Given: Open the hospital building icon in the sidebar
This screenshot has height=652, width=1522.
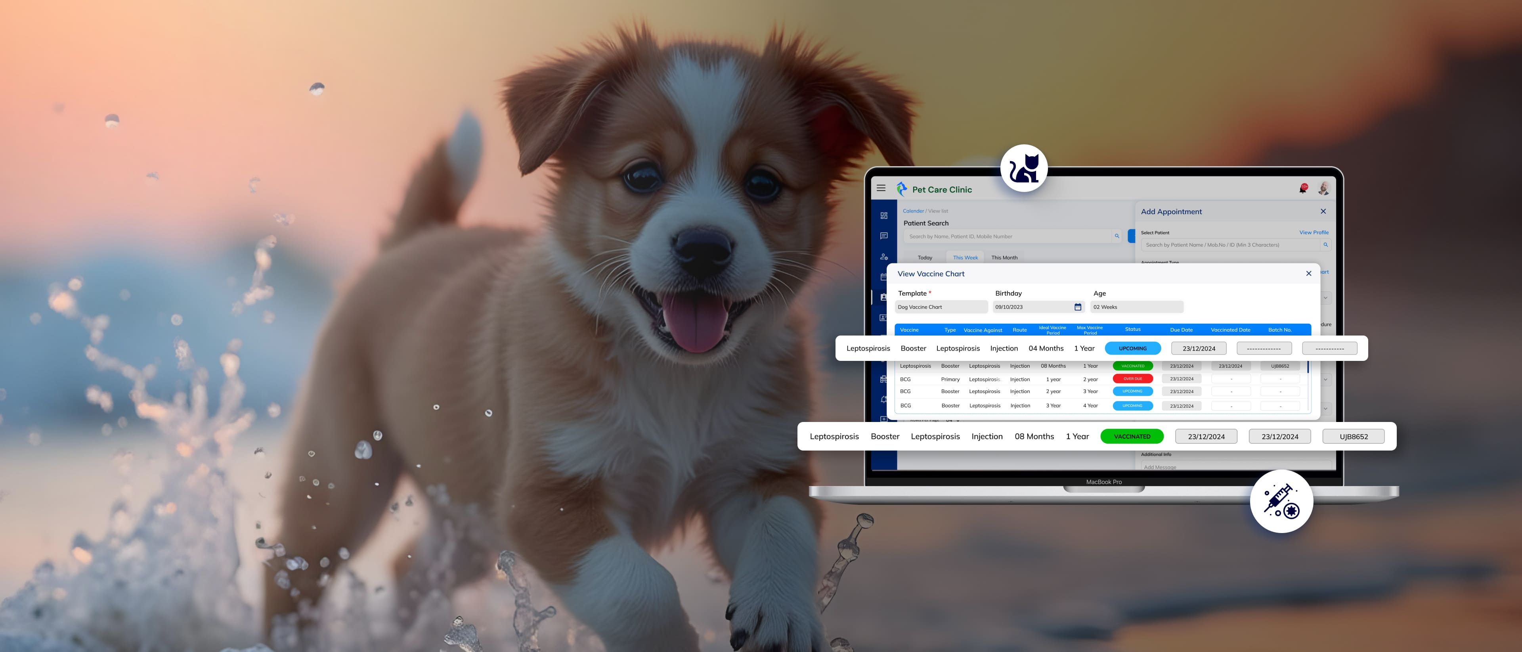Looking at the screenshot, I should point(883,380).
